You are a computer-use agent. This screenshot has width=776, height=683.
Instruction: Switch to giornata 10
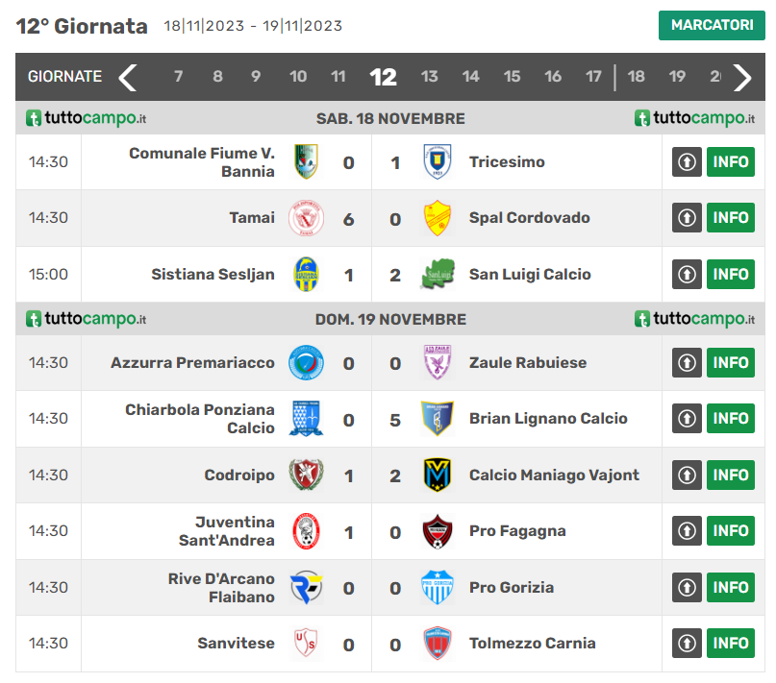click(298, 77)
